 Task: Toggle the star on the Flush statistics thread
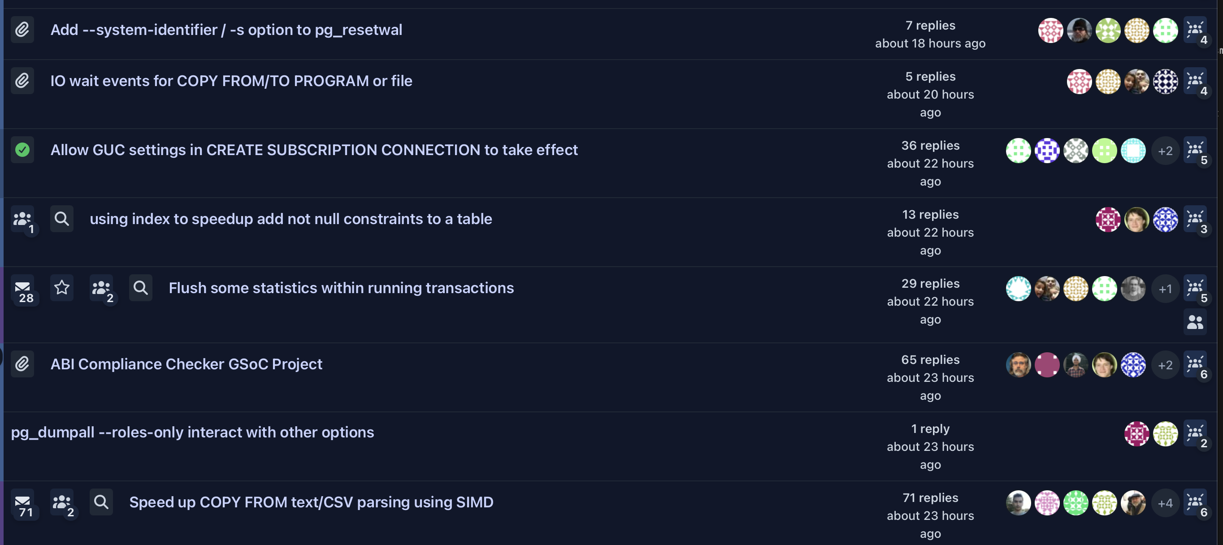click(x=62, y=288)
